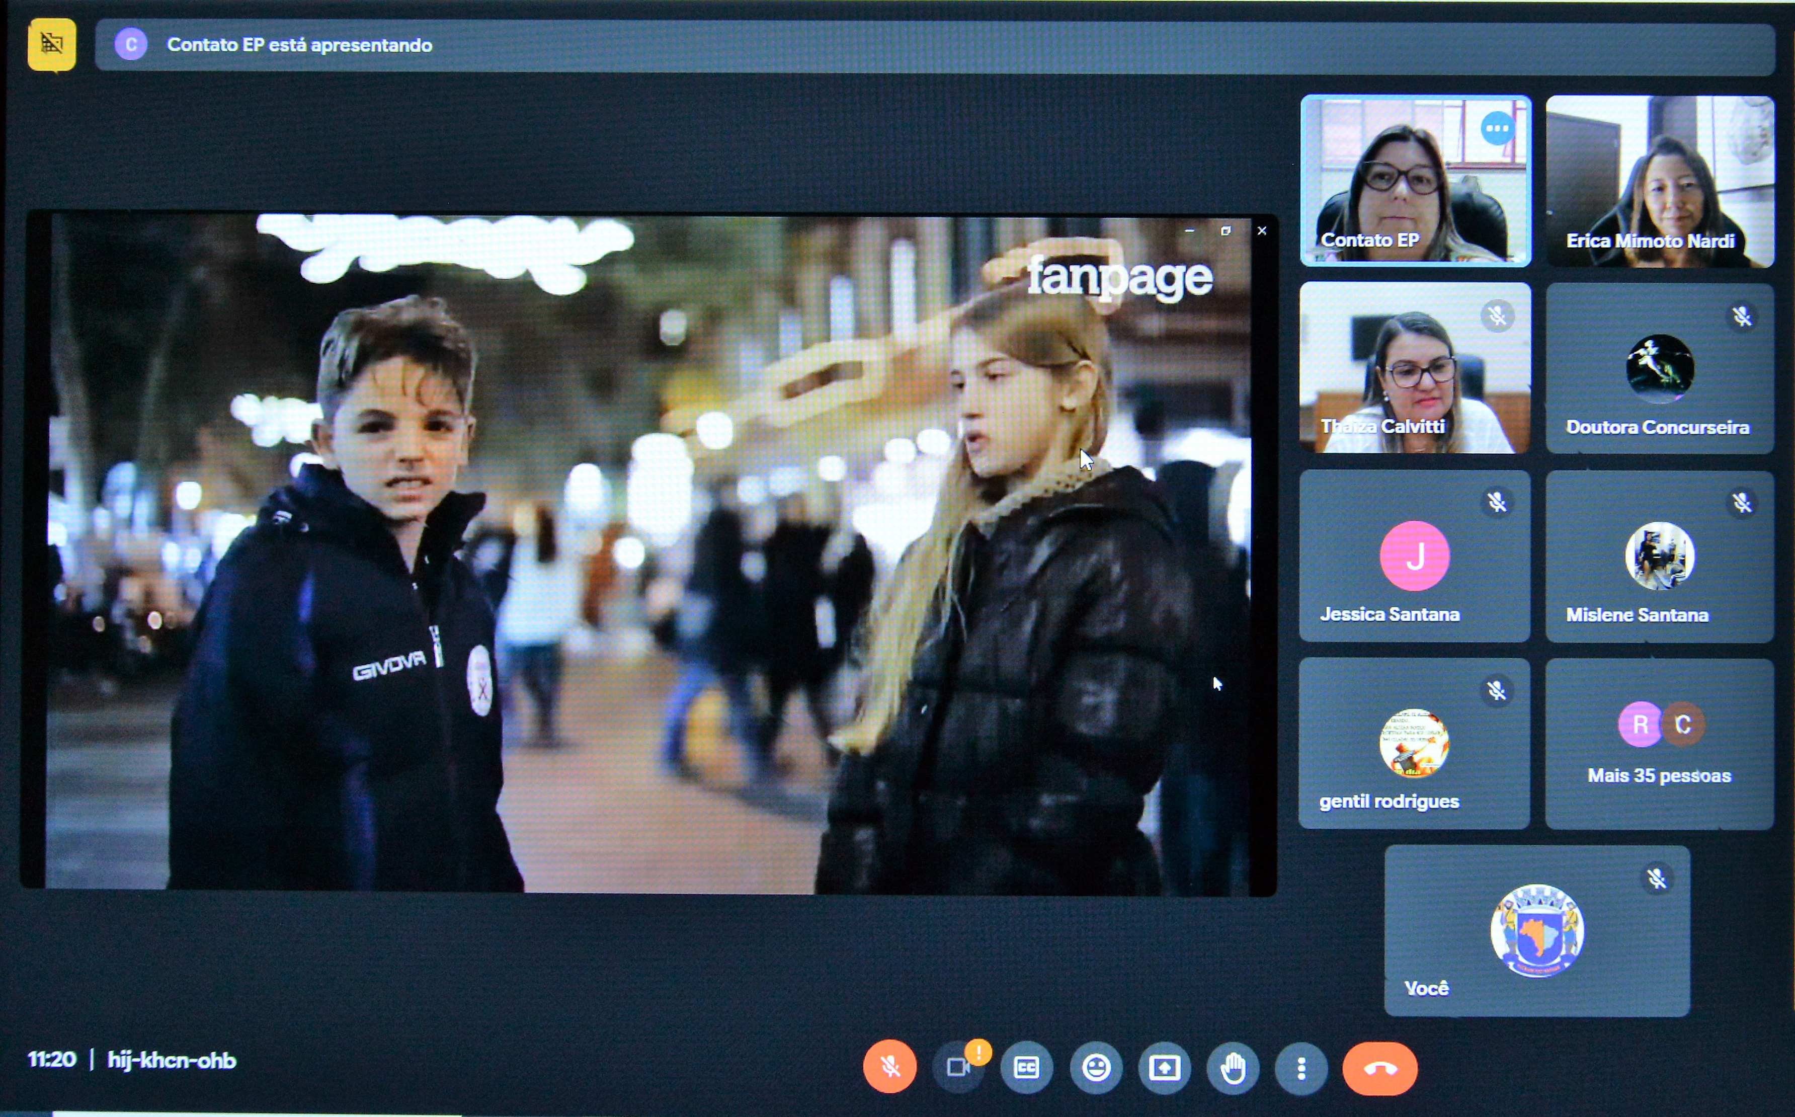Click the meeting code hij-khcn-ohb
Viewport: 1795px width, 1117px height.
click(x=172, y=1060)
